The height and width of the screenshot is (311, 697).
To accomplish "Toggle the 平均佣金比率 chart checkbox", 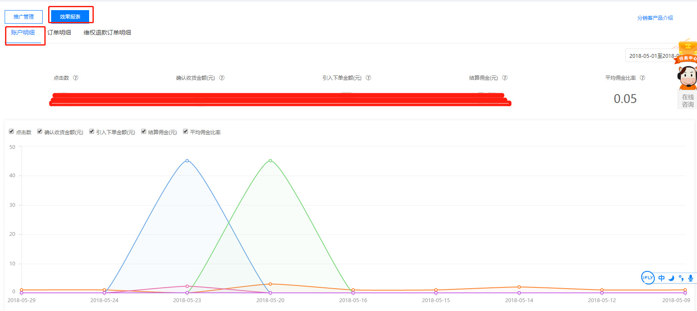I will point(185,132).
